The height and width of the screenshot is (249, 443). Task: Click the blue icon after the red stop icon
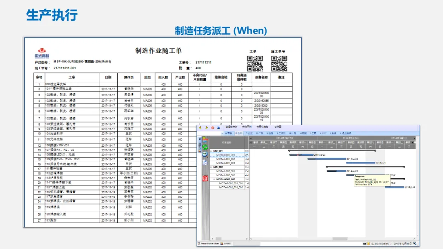219,128
